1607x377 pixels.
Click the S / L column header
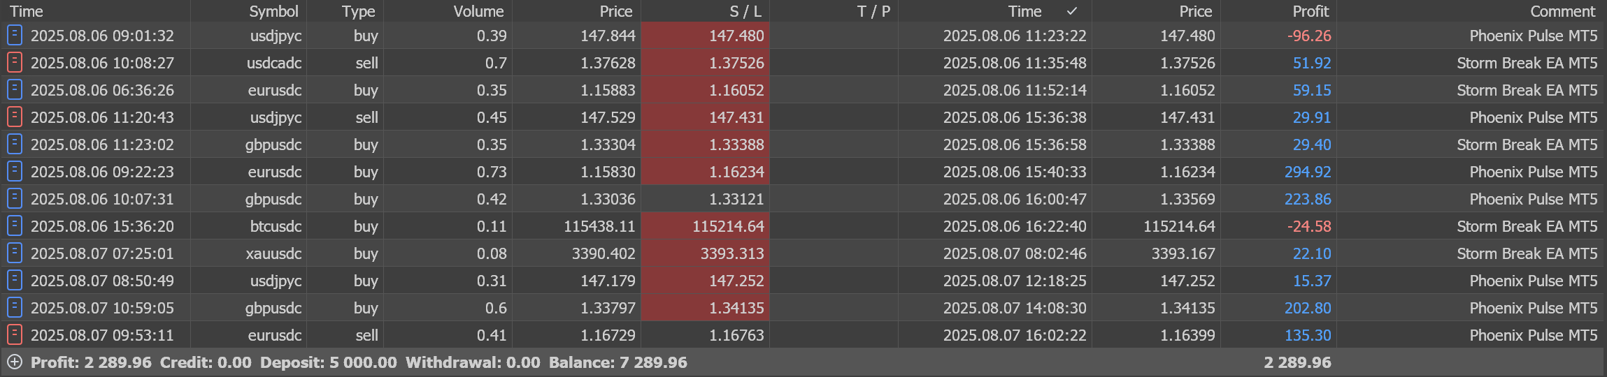745,11
